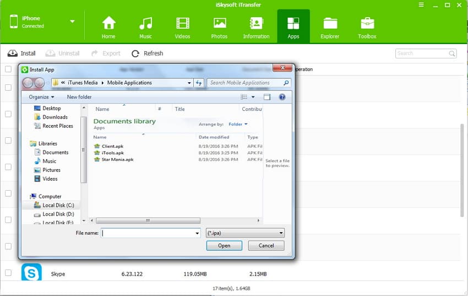Click Mobile Applications in the address path
The image size is (468, 296).
coord(129,83)
